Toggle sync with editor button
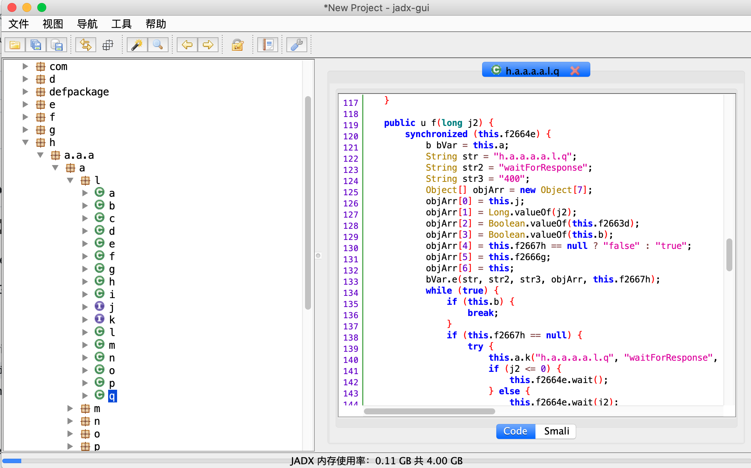 (x=86, y=45)
